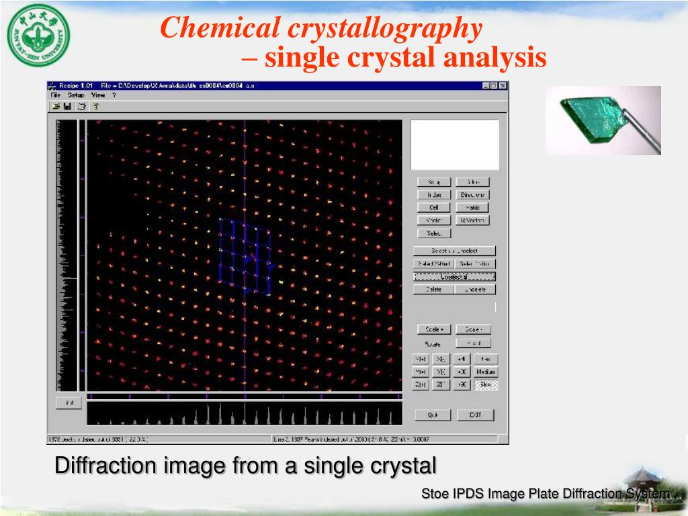Click the +30 rotation step button
The height and width of the screenshot is (516, 688).
tap(462, 372)
